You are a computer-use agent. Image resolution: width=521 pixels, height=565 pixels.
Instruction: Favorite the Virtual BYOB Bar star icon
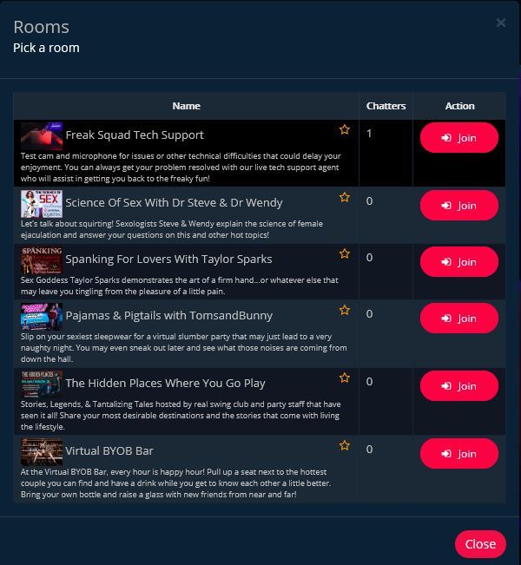(x=345, y=445)
